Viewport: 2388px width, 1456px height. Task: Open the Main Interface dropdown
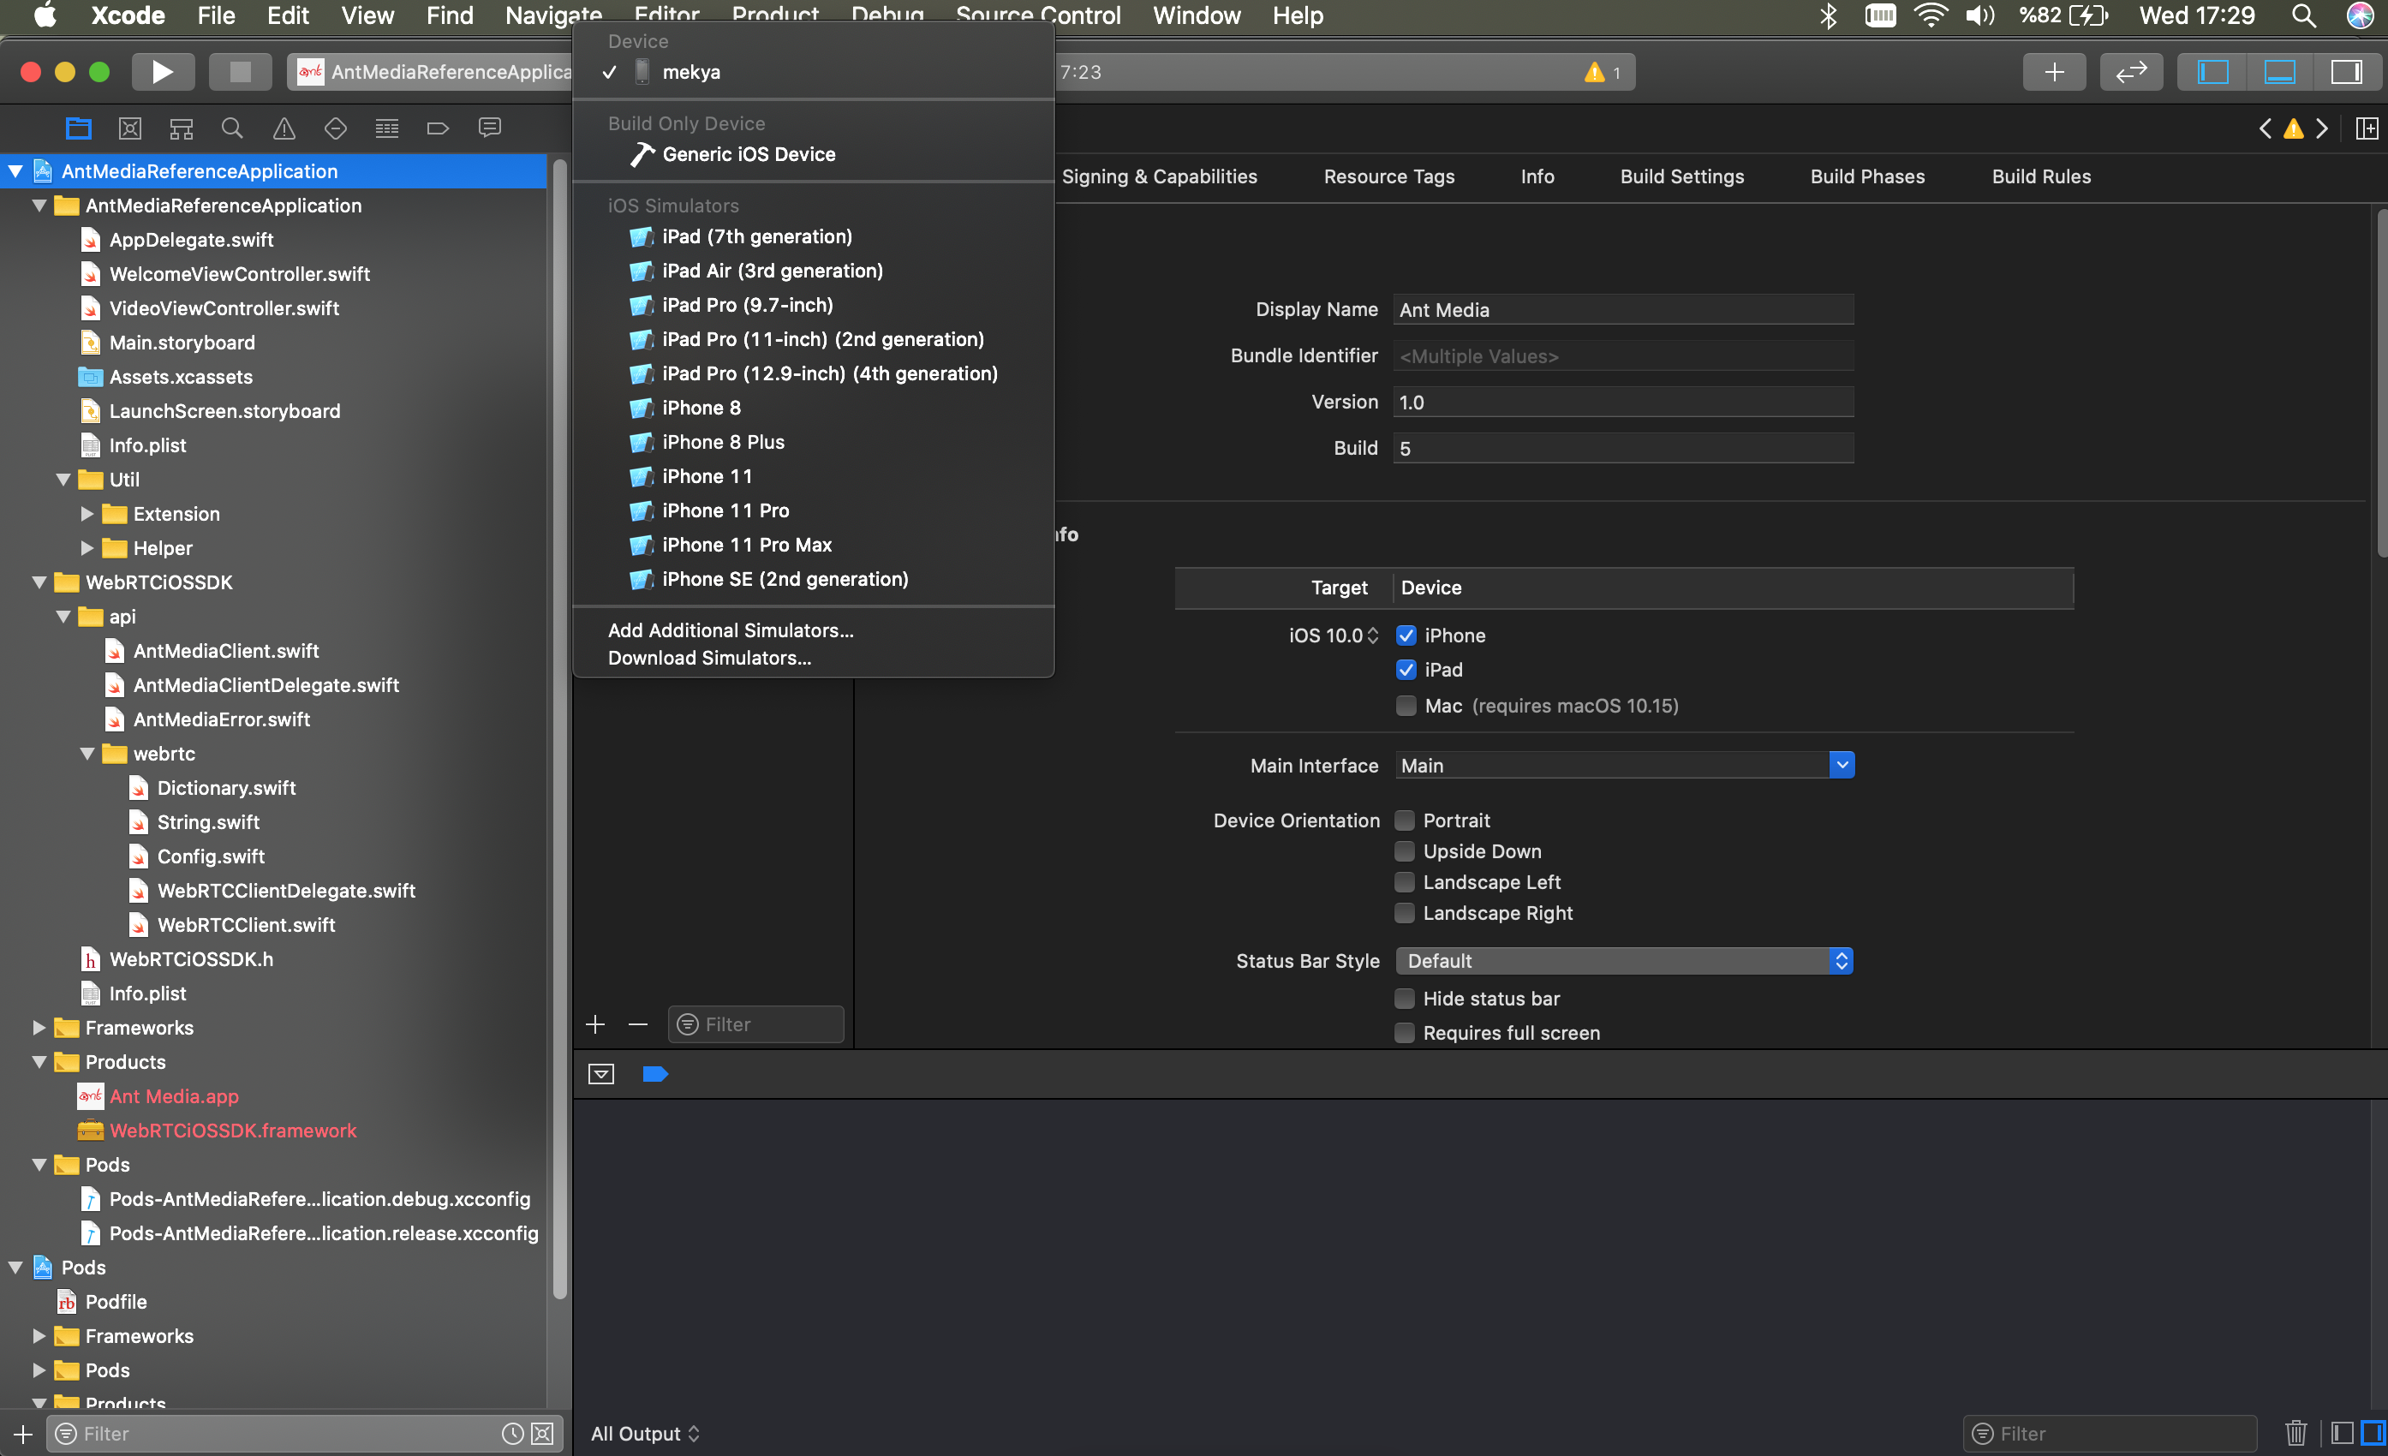[x=1842, y=765]
